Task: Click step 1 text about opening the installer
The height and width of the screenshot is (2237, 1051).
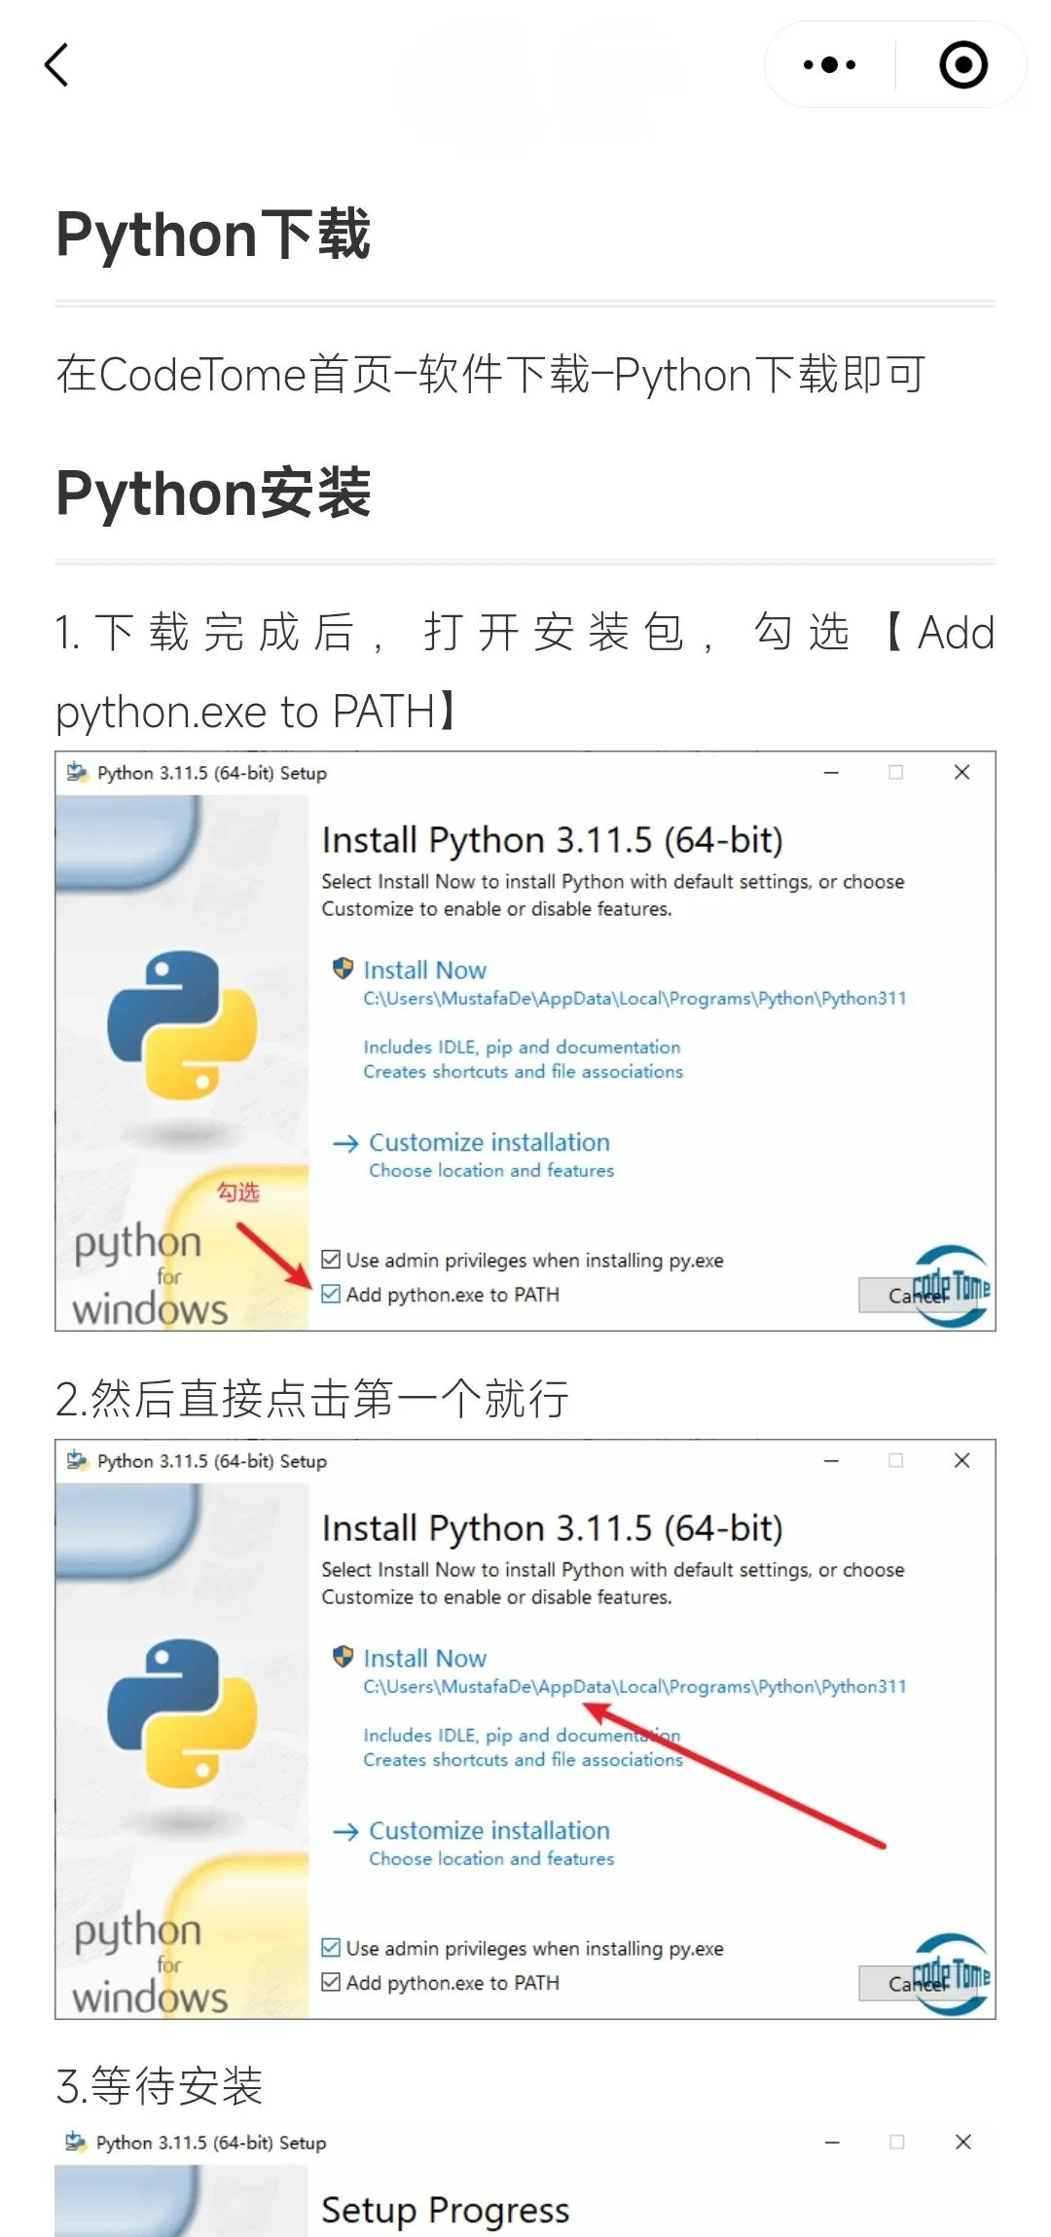Action: (525, 672)
